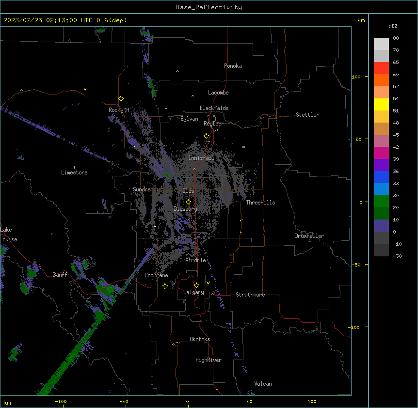Image resolution: width=418 pixels, height=408 pixels.
Task: Click the dBZ legend heading
Action: (x=393, y=26)
